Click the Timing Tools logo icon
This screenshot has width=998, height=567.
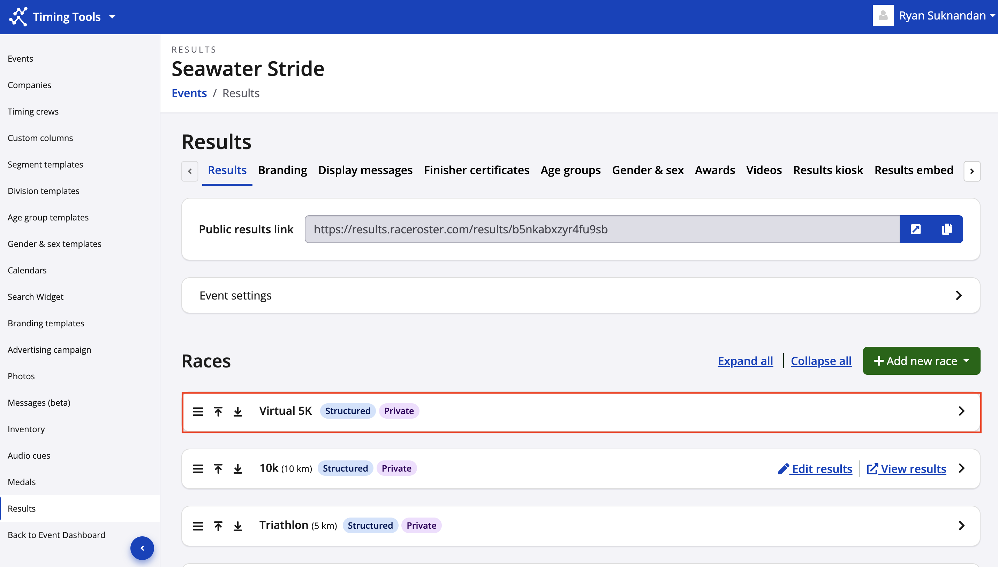pyautogui.click(x=18, y=17)
